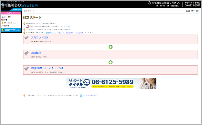The image size is (202, 125).
Task: Select 本部 in the sidebar
Action: 6,20
